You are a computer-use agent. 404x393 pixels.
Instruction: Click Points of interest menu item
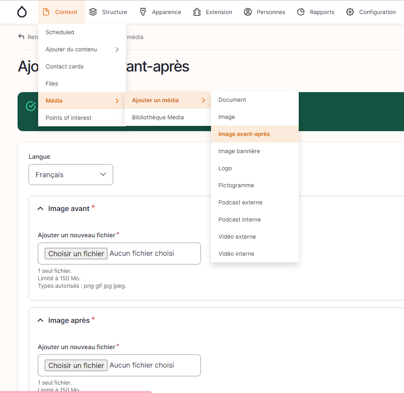tap(69, 118)
